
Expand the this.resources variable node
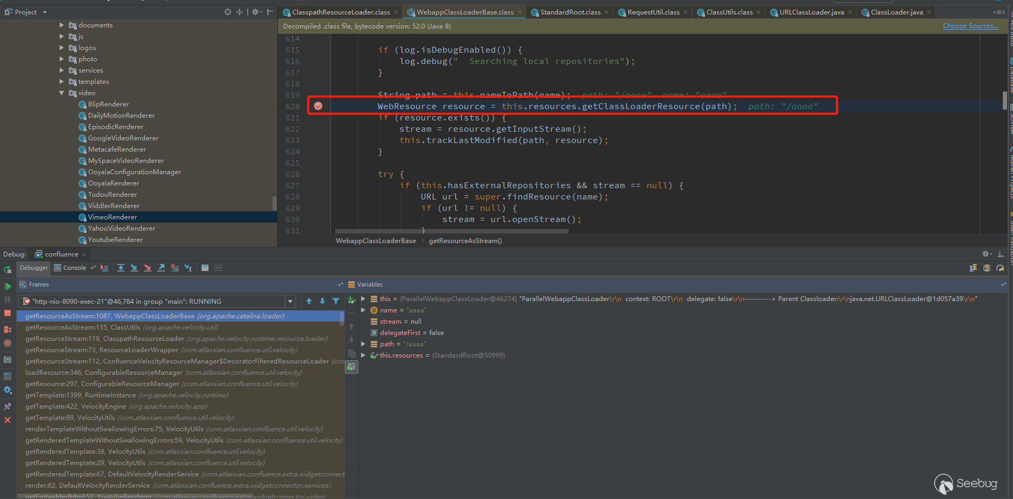click(x=363, y=355)
